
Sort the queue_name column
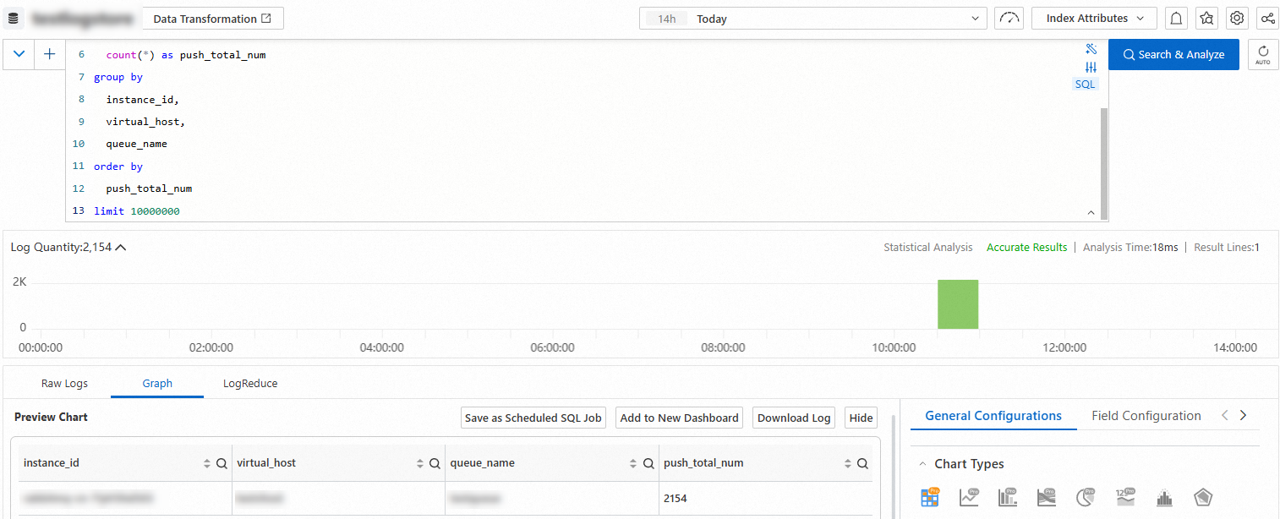click(x=634, y=463)
